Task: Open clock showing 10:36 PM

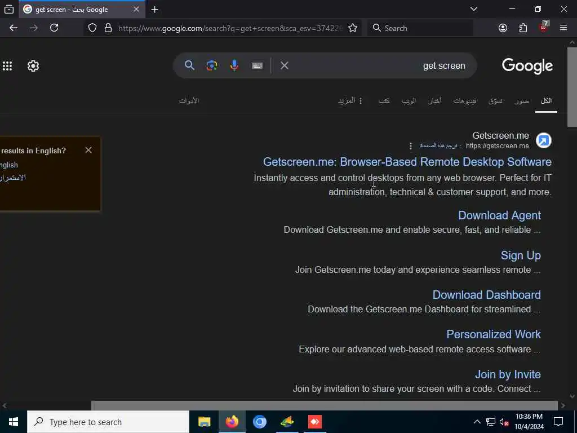Action: [529, 422]
